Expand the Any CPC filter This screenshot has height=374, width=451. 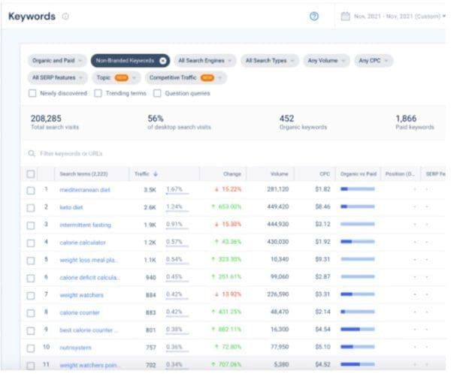pos(374,60)
